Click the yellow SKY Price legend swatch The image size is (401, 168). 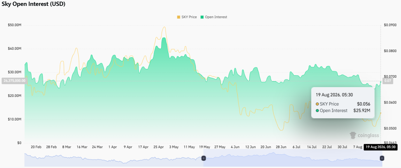[x=179, y=17]
